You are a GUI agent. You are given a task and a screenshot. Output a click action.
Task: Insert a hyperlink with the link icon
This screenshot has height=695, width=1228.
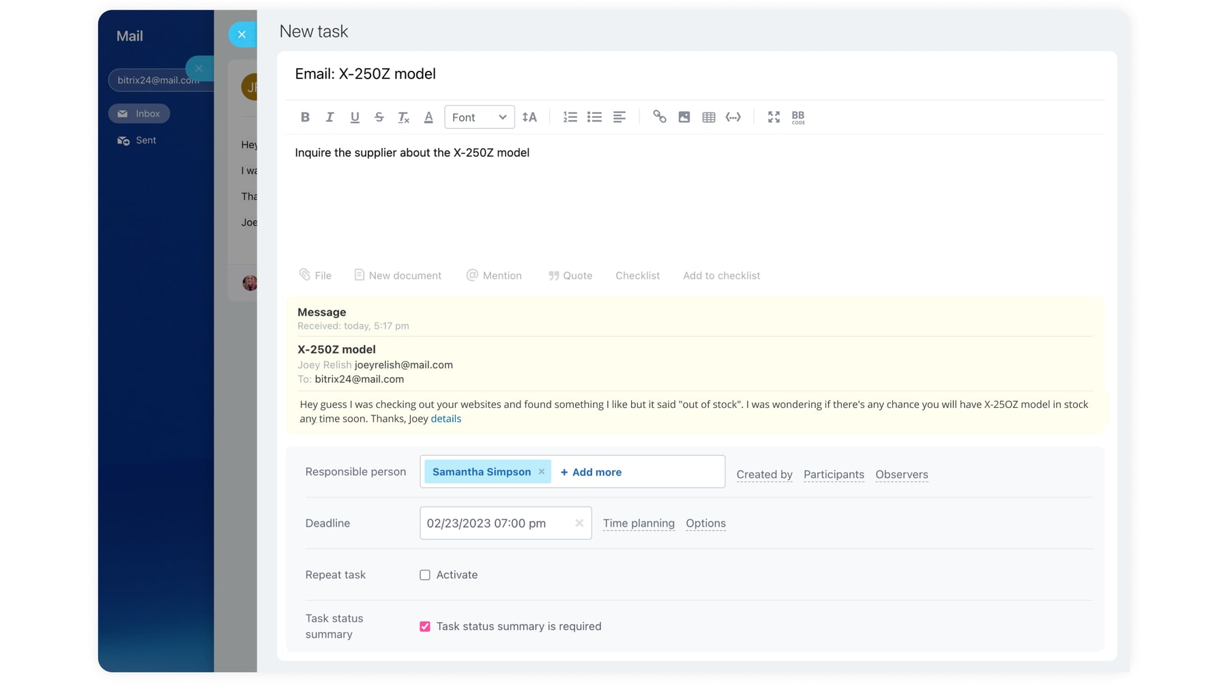tap(659, 117)
